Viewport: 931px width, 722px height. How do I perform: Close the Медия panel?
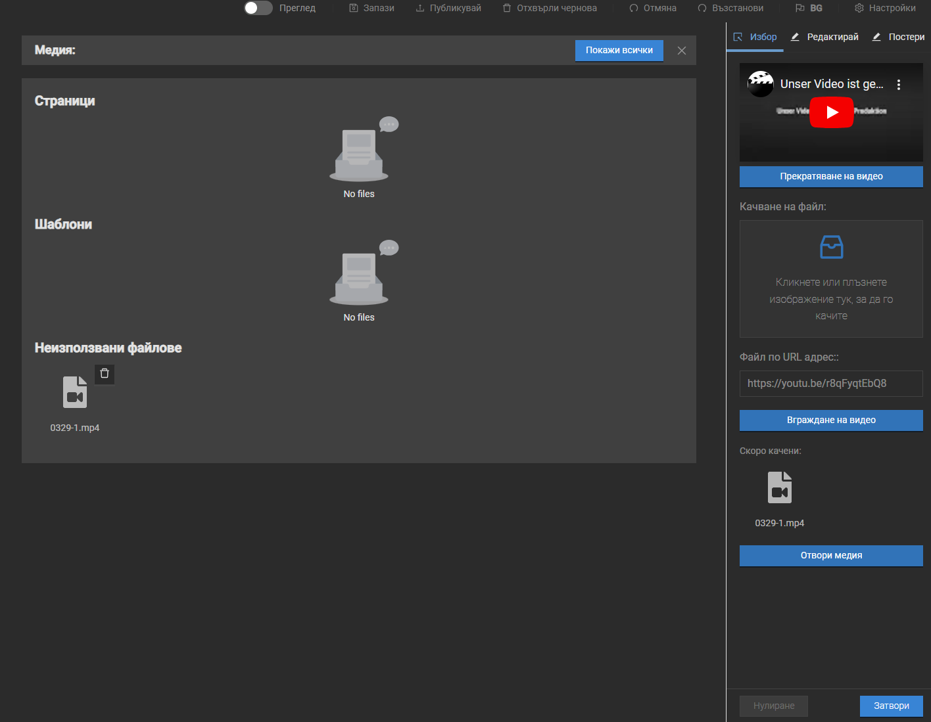[682, 51]
